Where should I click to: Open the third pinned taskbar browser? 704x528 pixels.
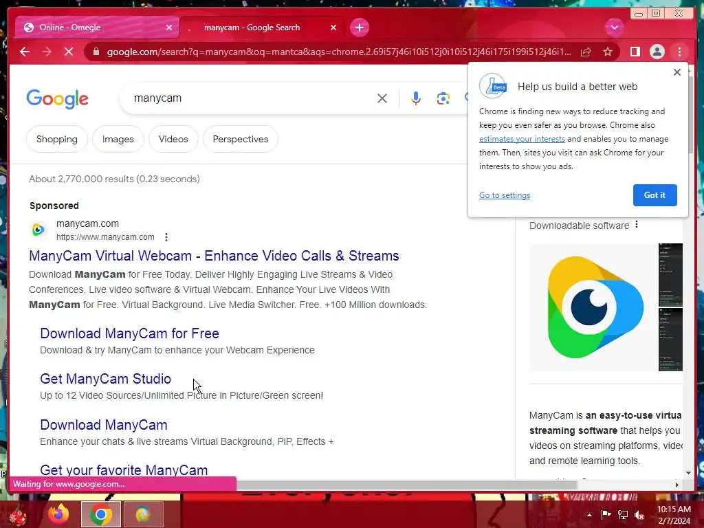[143, 514]
